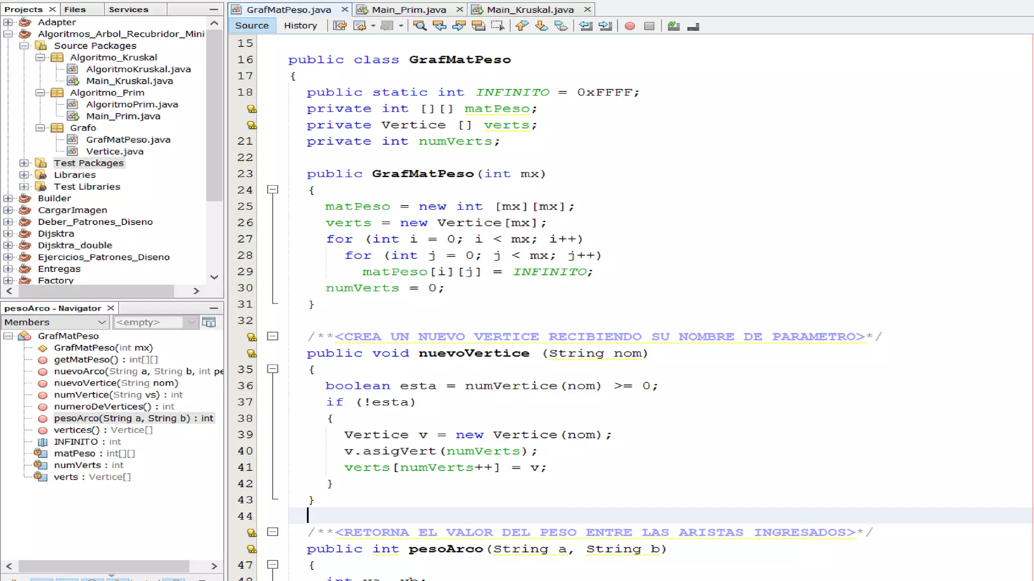Toggle Highlight Search icon
1034x581 pixels.
[x=478, y=26]
